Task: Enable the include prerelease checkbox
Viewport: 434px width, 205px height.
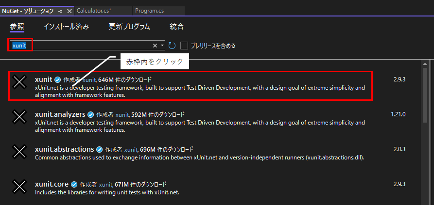Action: (184, 46)
